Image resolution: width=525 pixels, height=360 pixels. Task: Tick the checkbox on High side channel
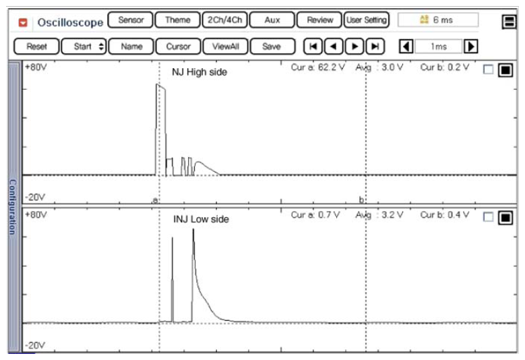click(x=489, y=70)
